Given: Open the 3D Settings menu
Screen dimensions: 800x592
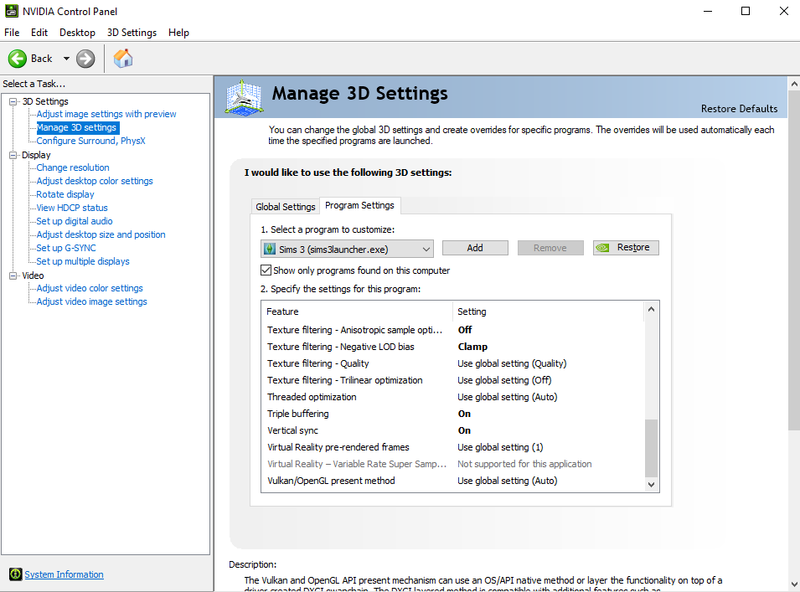Looking at the screenshot, I should coord(132,33).
